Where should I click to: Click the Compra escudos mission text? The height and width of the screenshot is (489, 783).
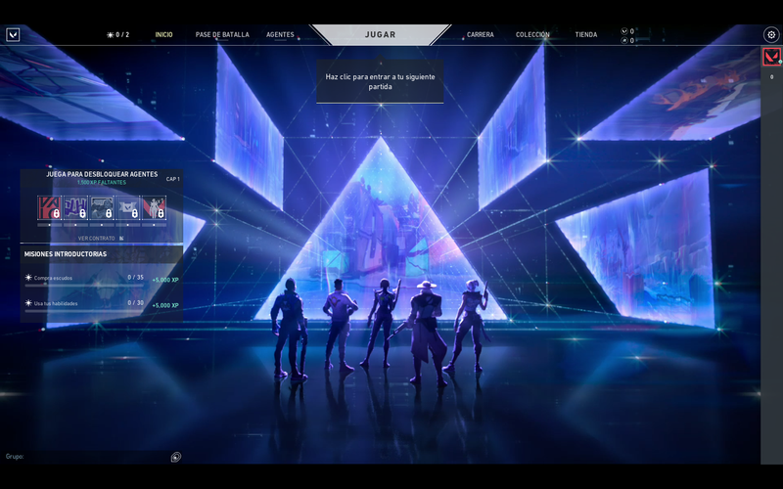pyautogui.click(x=53, y=278)
